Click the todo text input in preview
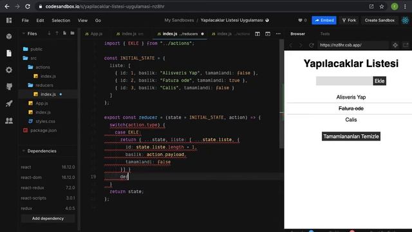Viewport: 412px width, 232px height. [344, 81]
